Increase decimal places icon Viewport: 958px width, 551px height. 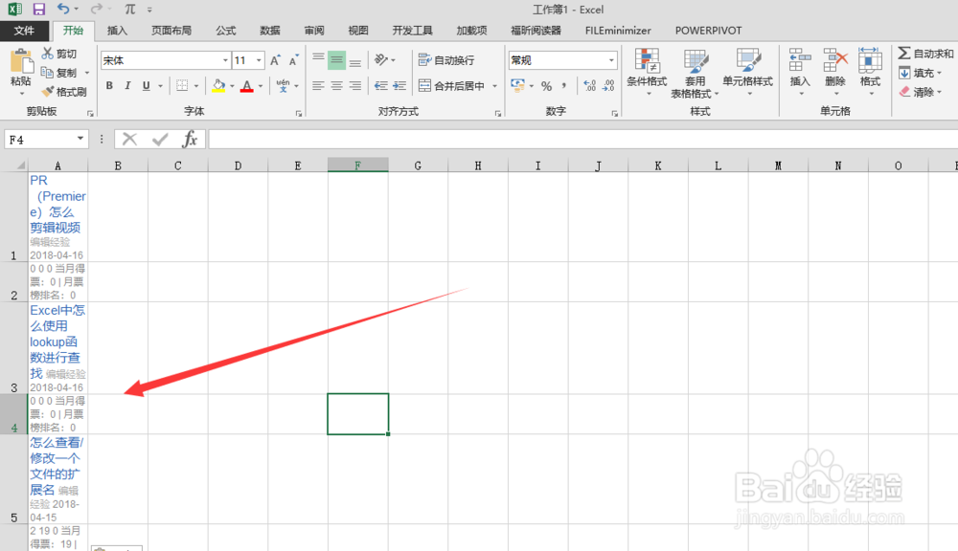589,85
